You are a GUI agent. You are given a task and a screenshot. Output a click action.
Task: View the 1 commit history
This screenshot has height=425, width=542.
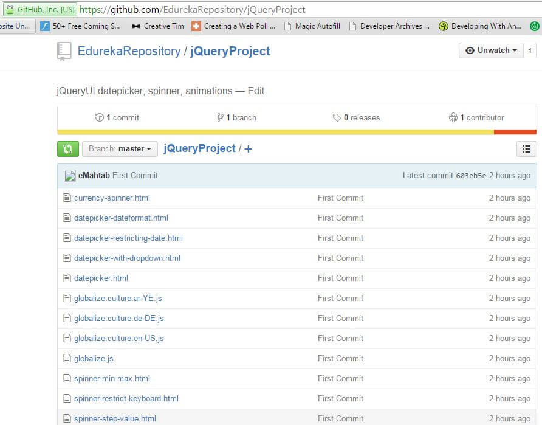pyautogui.click(x=117, y=117)
